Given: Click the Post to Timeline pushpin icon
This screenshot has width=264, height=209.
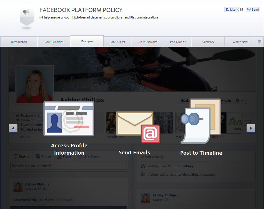Looking at the screenshot, I should click(201, 121).
